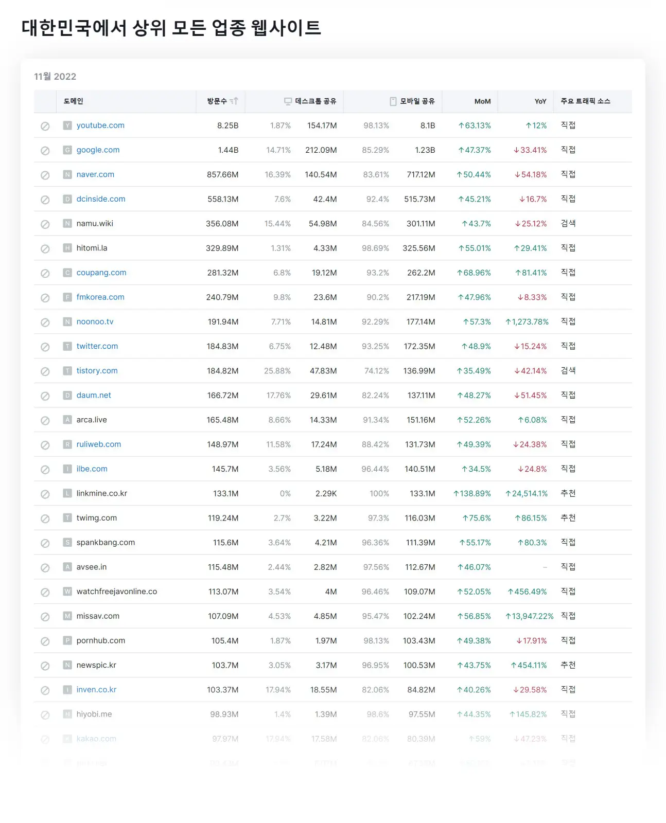Click the 24,514.1% YoY value for linkmine.co.kr
The image size is (666, 823).
pyautogui.click(x=527, y=494)
